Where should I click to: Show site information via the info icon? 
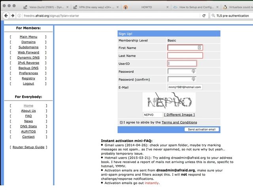click(x=19, y=16)
